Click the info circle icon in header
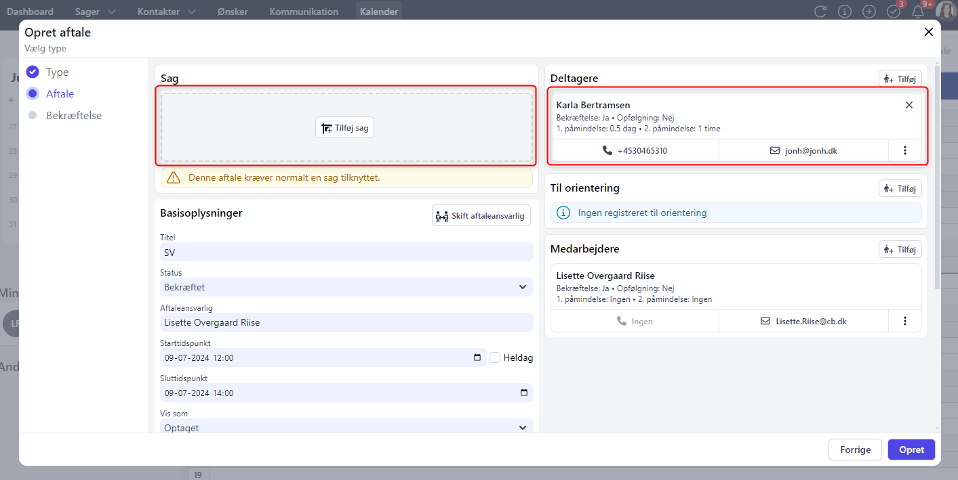958x480 pixels. pos(845,12)
